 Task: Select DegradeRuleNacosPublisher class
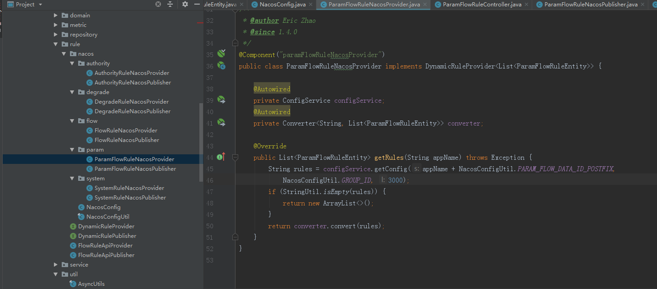(x=133, y=111)
